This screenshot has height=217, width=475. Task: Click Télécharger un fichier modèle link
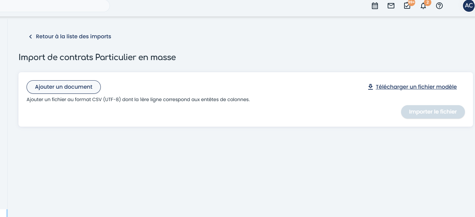coord(416,87)
